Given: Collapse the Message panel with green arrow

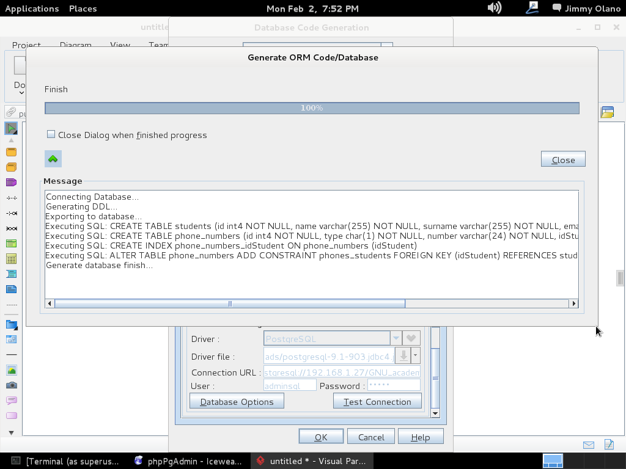Looking at the screenshot, I should click(x=53, y=159).
